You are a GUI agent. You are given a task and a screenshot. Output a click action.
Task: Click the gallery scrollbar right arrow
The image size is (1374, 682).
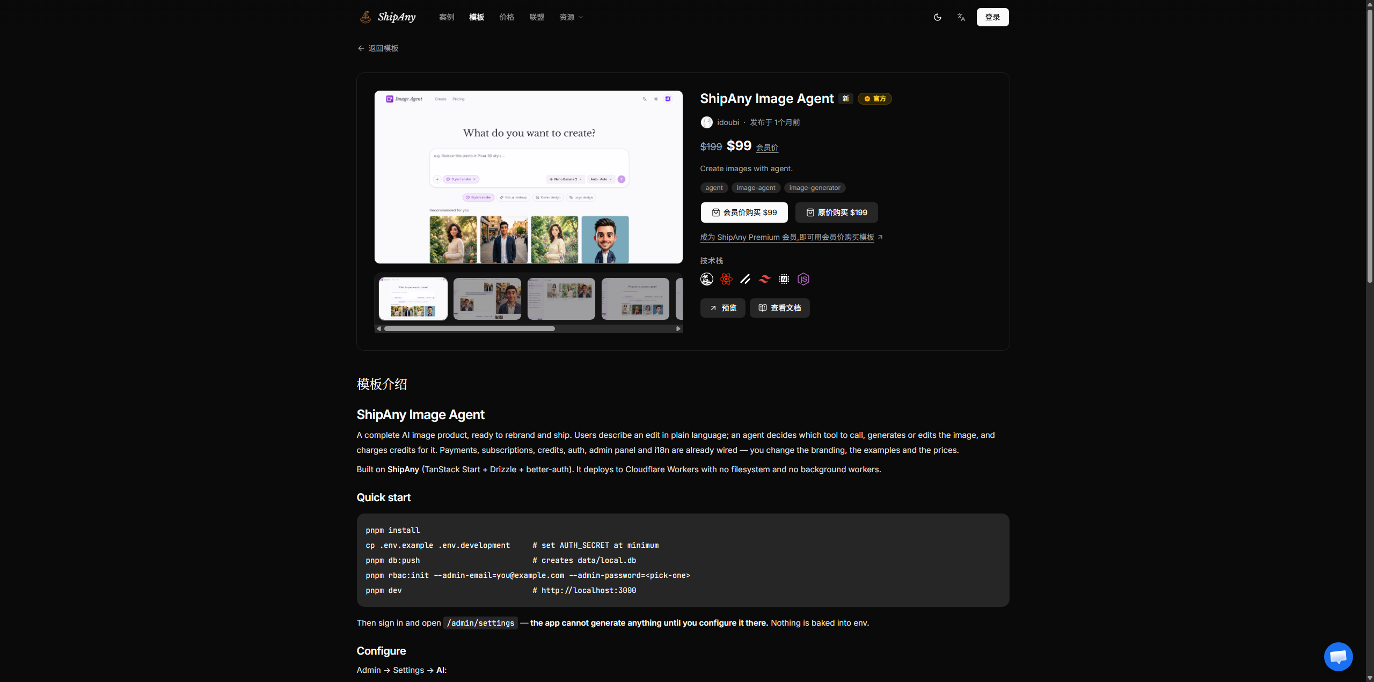pyautogui.click(x=678, y=328)
